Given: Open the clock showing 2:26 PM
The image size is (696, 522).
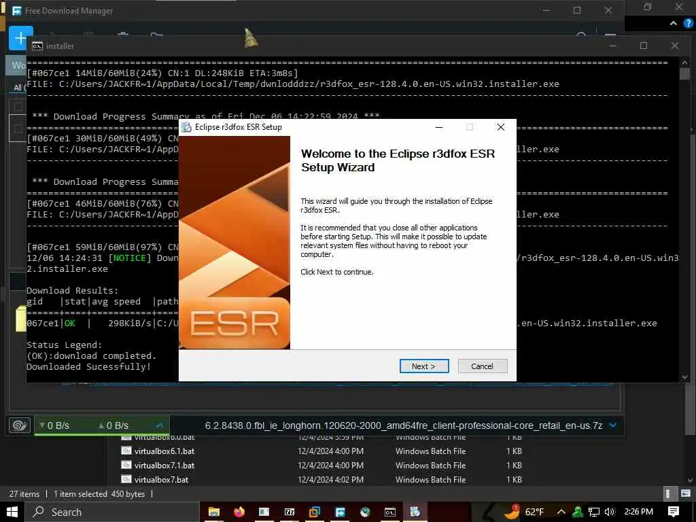Looking at the screenshot, I should [x=638, y=512].
